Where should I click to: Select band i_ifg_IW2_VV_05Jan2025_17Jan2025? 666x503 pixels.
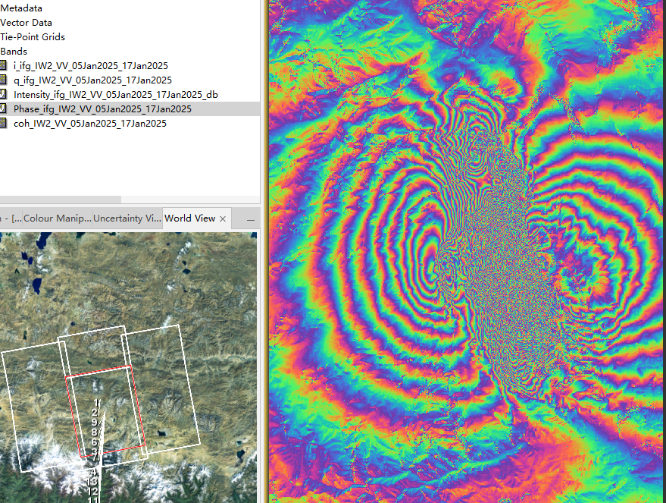coord(91,65)
